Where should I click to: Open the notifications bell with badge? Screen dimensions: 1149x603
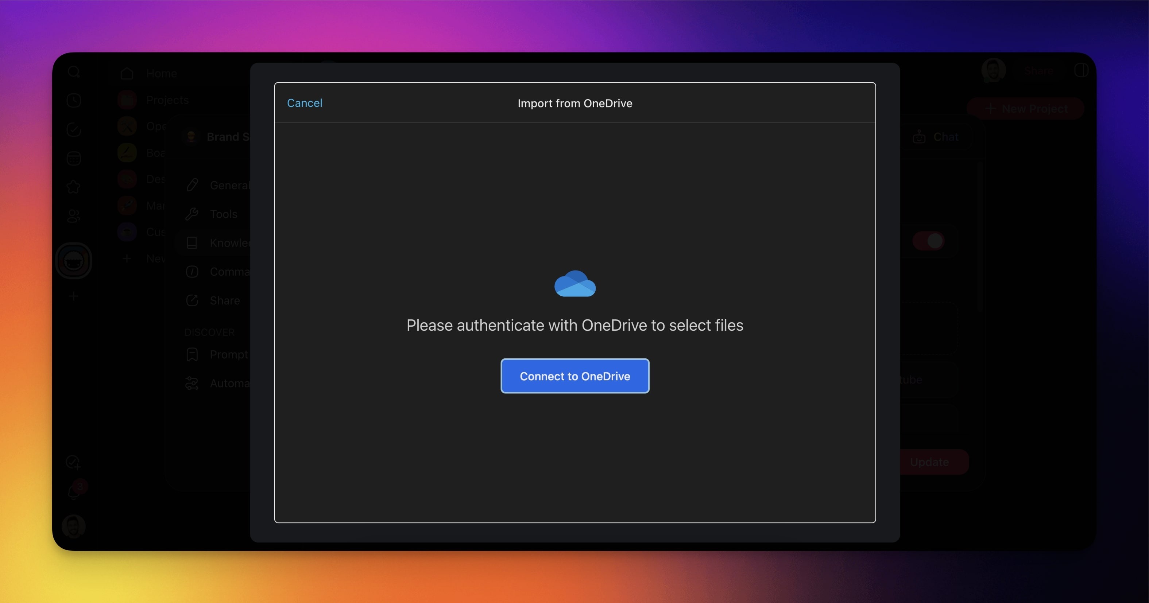coord(74,491)
